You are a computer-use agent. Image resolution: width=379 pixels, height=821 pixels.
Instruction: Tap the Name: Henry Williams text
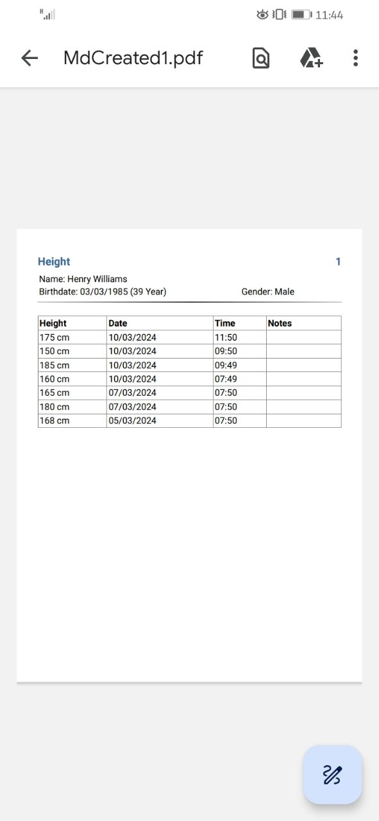(x=83, y=279)
